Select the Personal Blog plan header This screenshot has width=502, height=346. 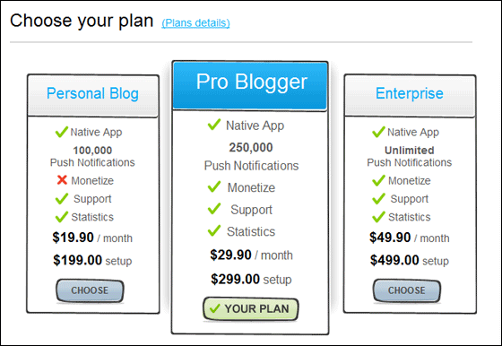[93, 95]
